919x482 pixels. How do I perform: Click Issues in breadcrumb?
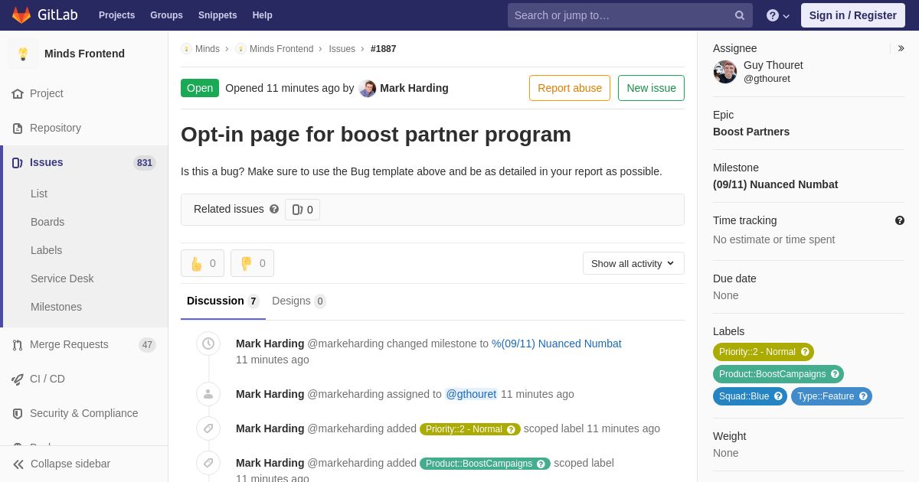coord(342,49)
